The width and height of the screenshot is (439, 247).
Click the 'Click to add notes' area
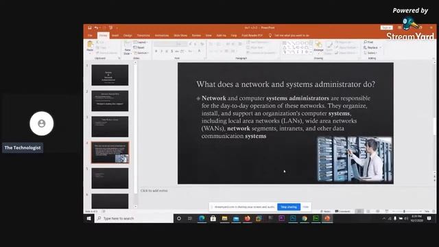154,191
